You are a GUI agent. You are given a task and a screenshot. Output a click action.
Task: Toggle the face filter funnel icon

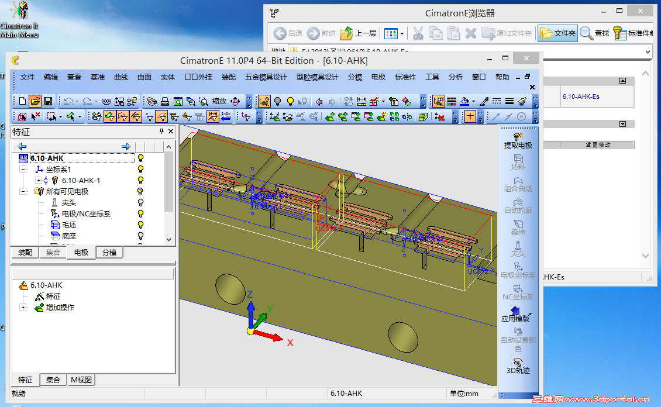109,116
